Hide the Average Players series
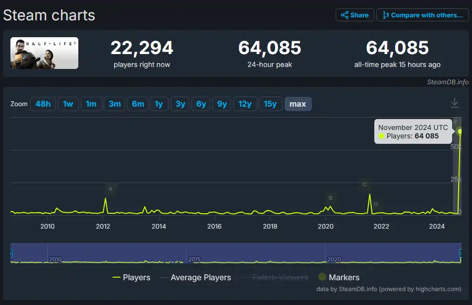Screen dimensions: 472x305 pyautogui.click(x=201, y=277)
